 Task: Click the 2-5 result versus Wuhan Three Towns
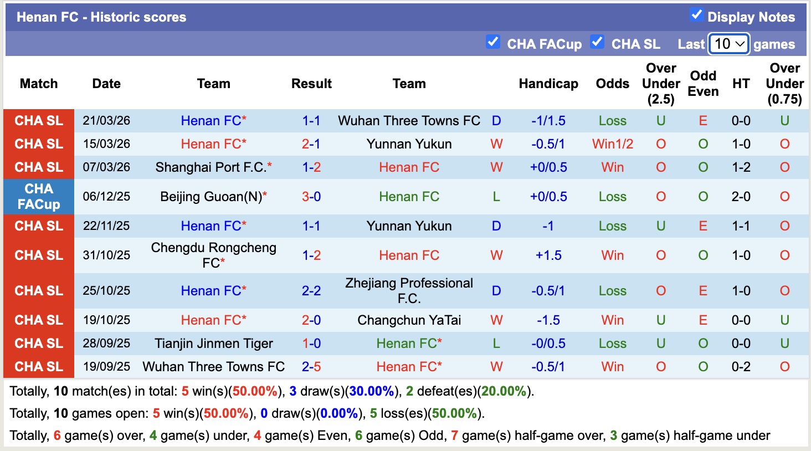click(311, 366)
